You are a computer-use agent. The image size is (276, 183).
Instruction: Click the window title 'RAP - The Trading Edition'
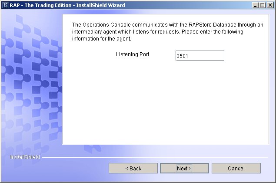[40, 5]
